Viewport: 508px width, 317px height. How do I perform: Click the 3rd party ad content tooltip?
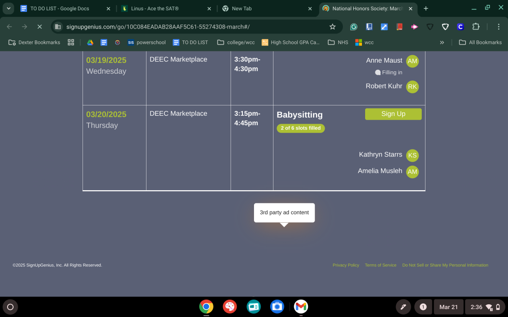click(284, 213)
